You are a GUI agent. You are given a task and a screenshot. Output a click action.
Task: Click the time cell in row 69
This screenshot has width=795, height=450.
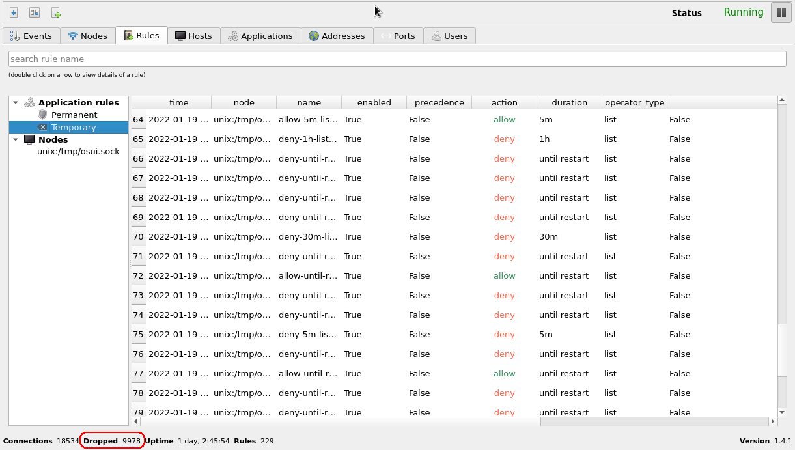pos(178,218)
